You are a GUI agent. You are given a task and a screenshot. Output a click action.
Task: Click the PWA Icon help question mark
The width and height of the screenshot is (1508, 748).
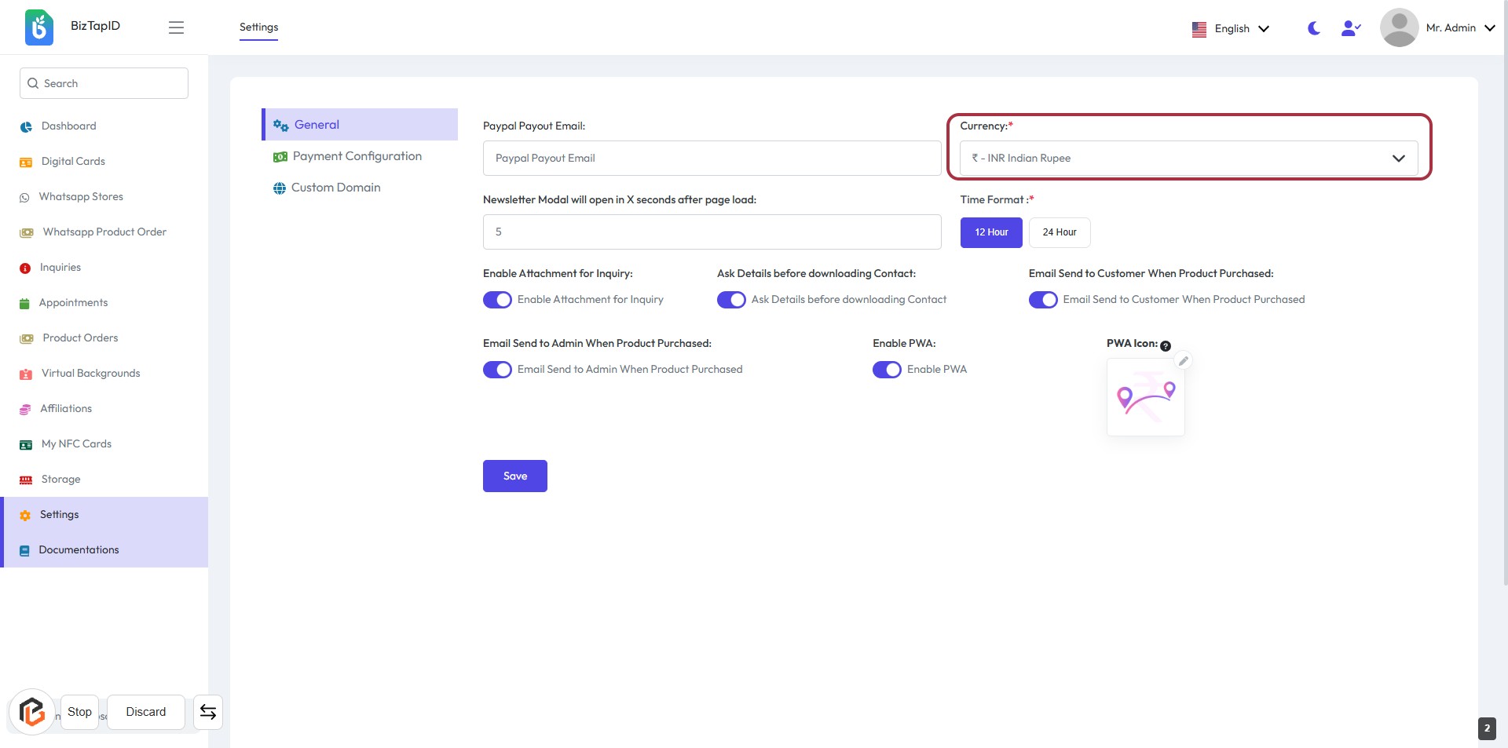(1166, 346)
